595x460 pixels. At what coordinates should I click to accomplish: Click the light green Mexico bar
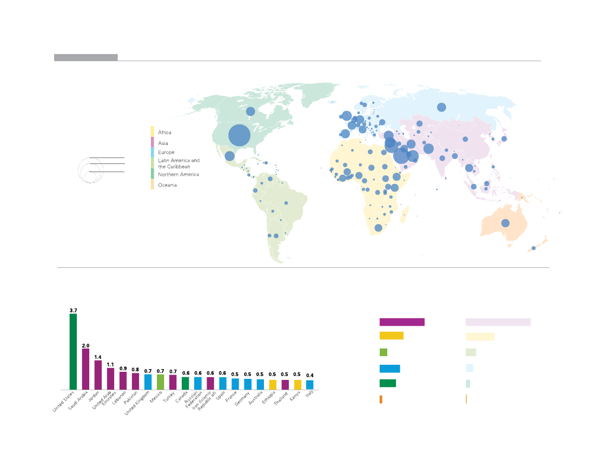pyautogui.click(x=161, y=382)
